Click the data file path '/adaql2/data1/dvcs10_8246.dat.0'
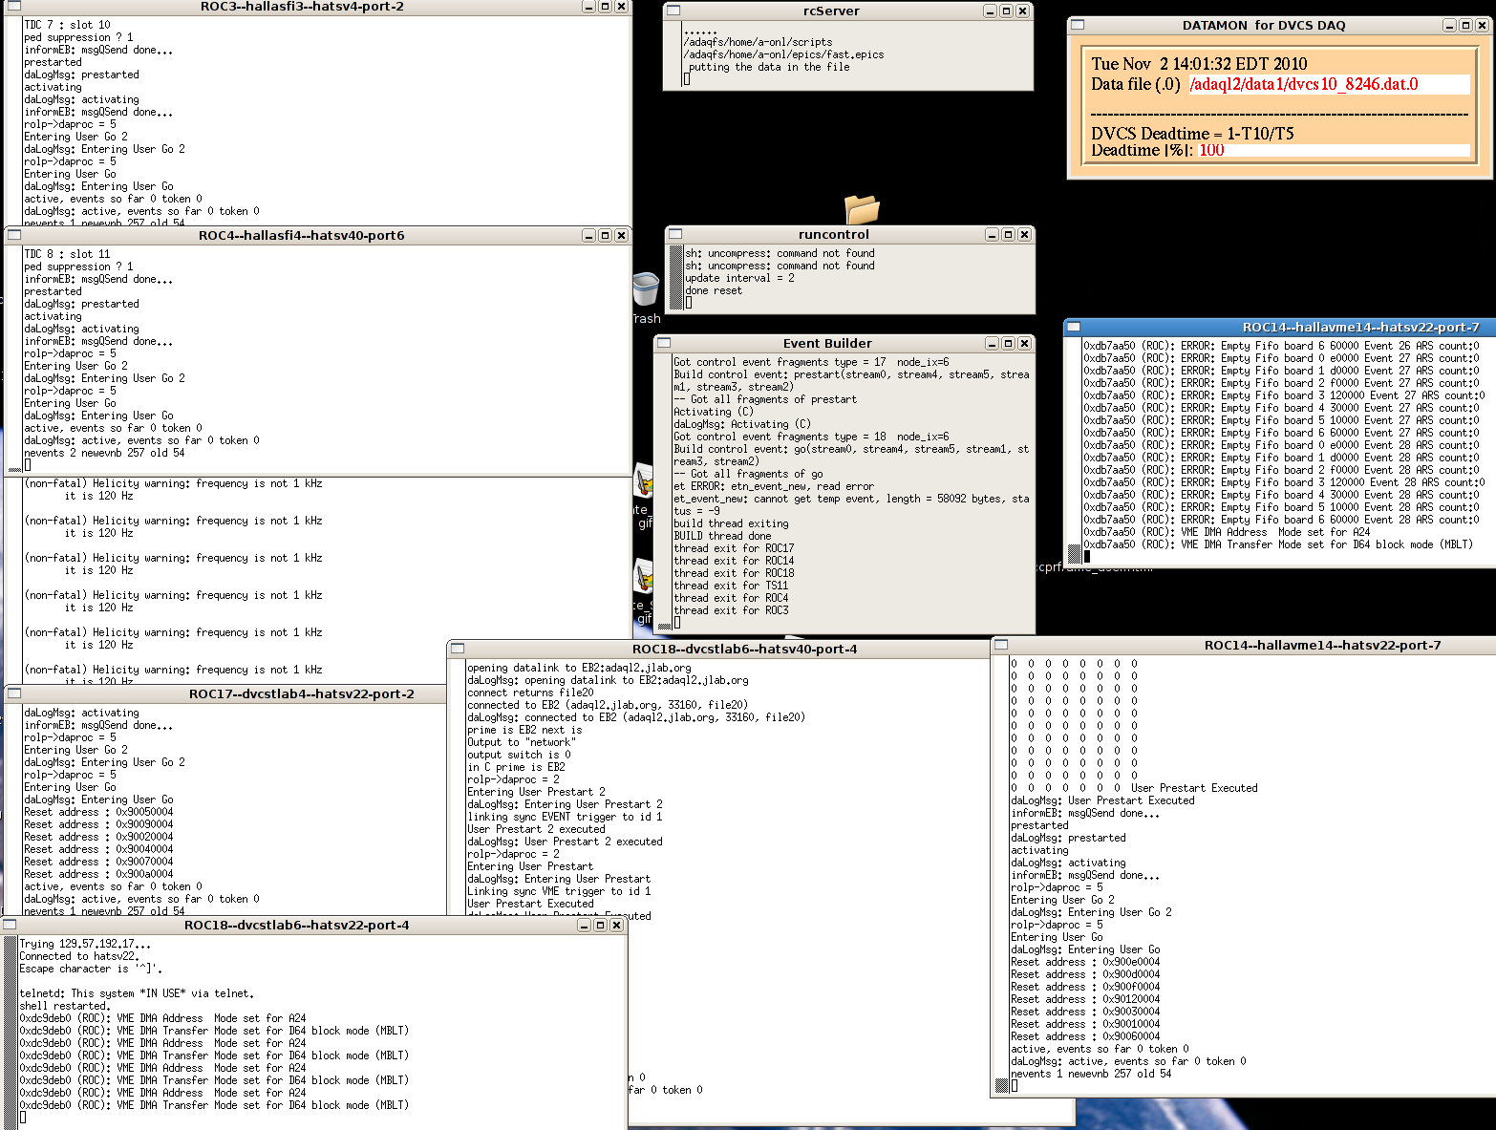 pyautogui.click(x=1303, y=84)
